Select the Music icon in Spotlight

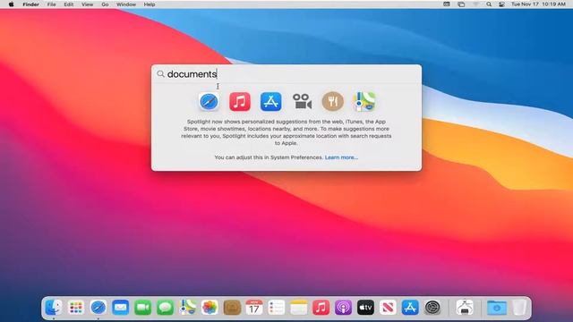click(240, 101)
